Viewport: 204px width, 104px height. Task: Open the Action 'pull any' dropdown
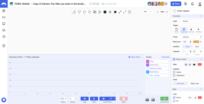click(192, 37)
